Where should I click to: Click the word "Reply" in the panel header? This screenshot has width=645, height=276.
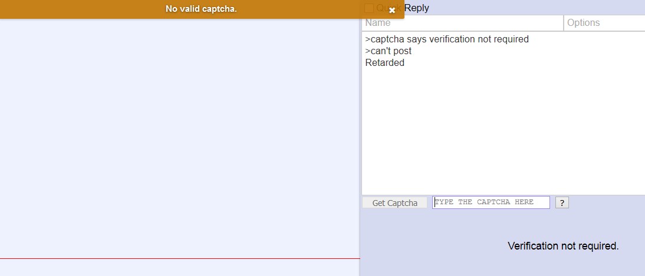click(416, 8)
